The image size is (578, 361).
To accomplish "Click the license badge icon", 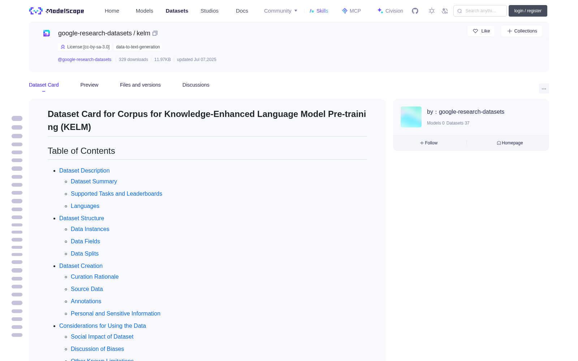I will pos(63,47).
